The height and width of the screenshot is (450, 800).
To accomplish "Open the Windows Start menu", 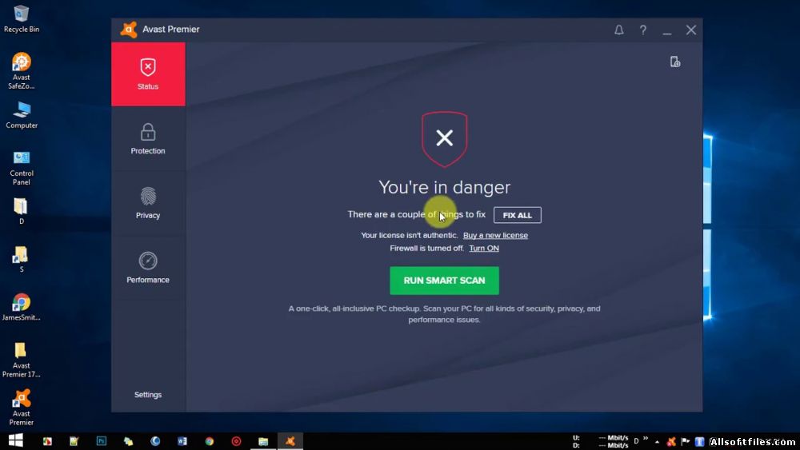I will click(x=16, y=441).
